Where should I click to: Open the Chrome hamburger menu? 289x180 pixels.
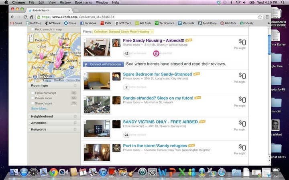[267, 17]
